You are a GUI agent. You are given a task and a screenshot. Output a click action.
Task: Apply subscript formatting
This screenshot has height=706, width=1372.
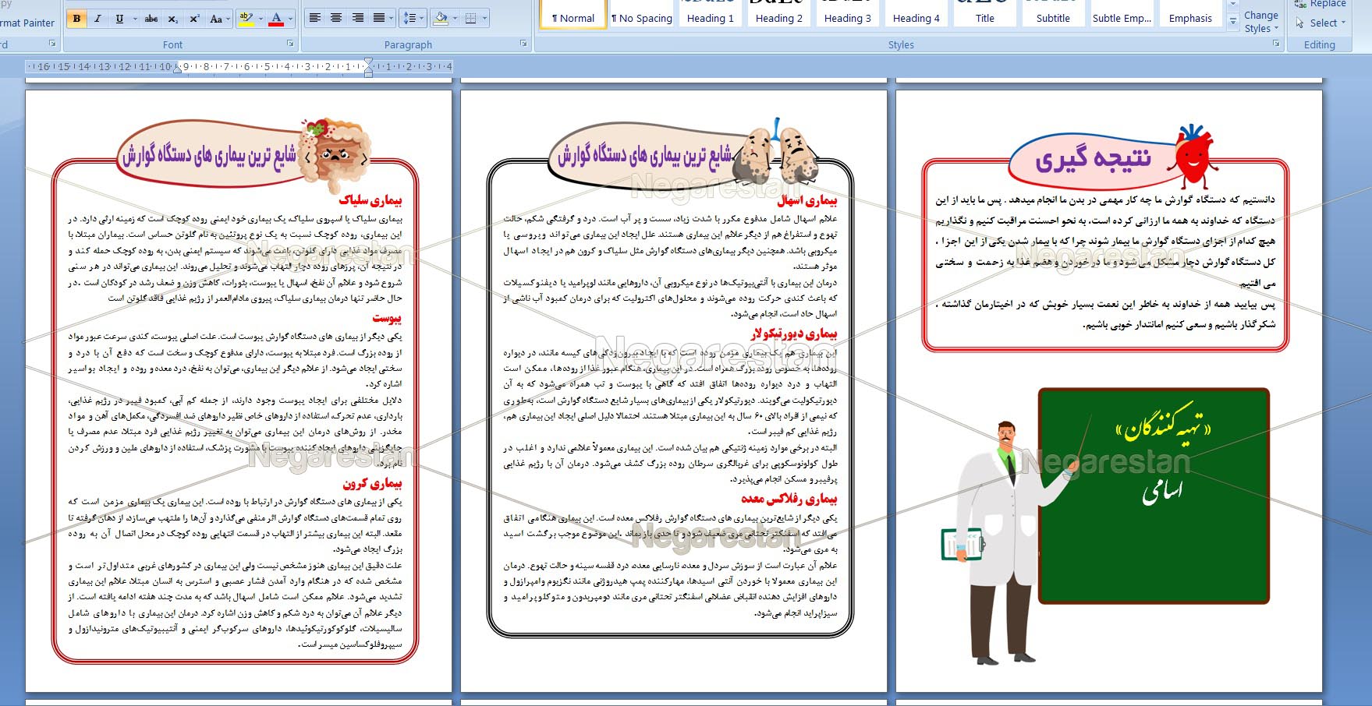tap(173, 19)
